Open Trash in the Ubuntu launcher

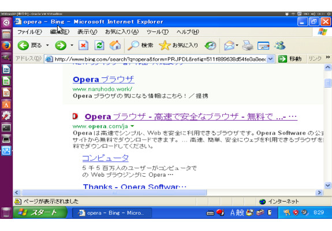[6, 212]
